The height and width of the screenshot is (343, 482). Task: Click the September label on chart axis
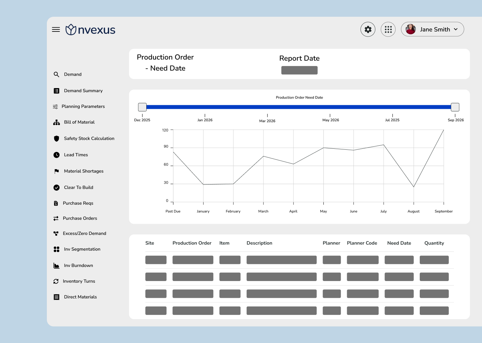coord(444,211)
